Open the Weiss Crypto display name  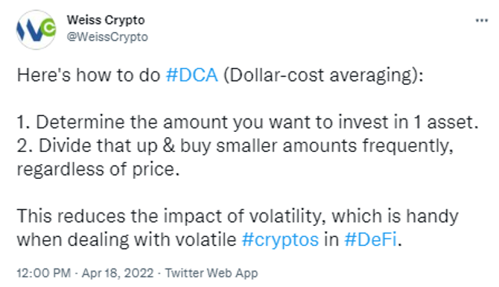(106, 20)
